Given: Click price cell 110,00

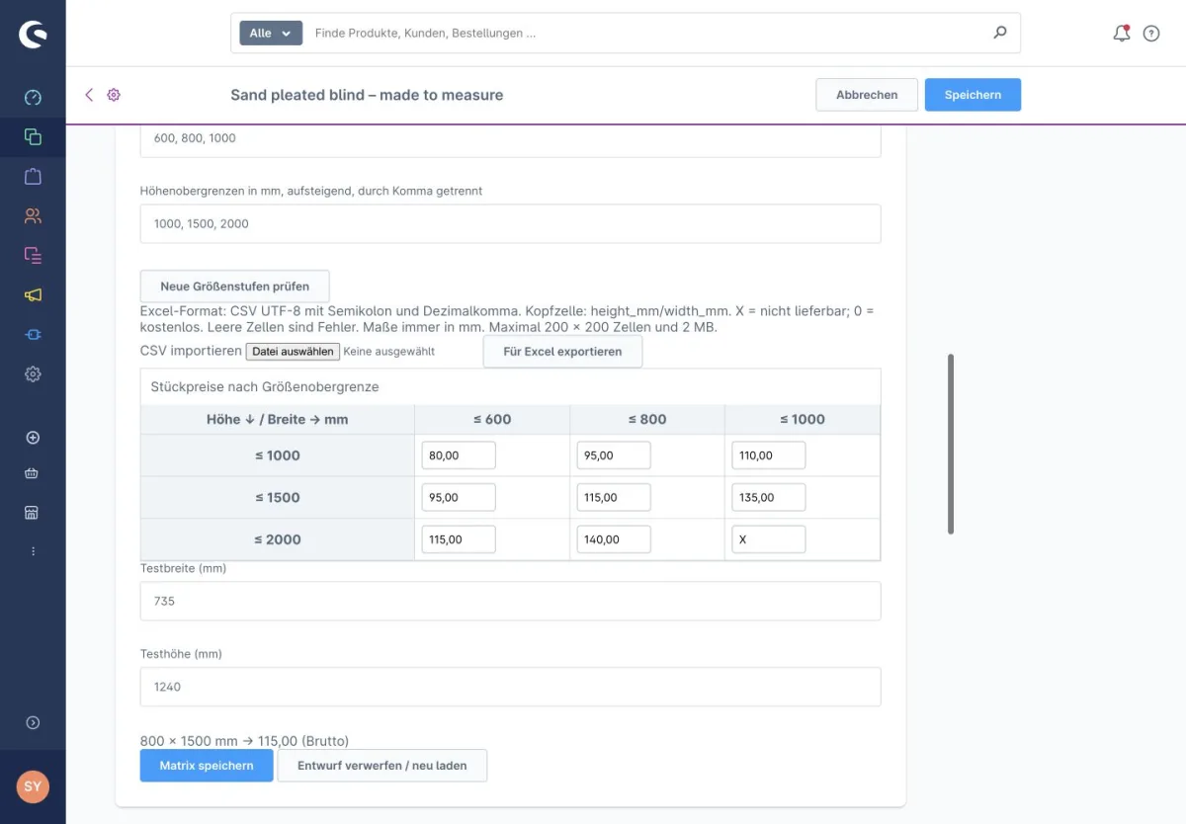Looking at the screenshot, I should tap(769, 455).
